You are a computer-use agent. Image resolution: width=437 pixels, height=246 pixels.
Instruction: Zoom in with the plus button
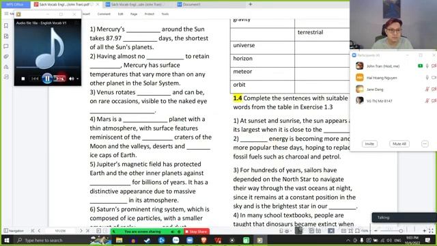coord(424,231)
